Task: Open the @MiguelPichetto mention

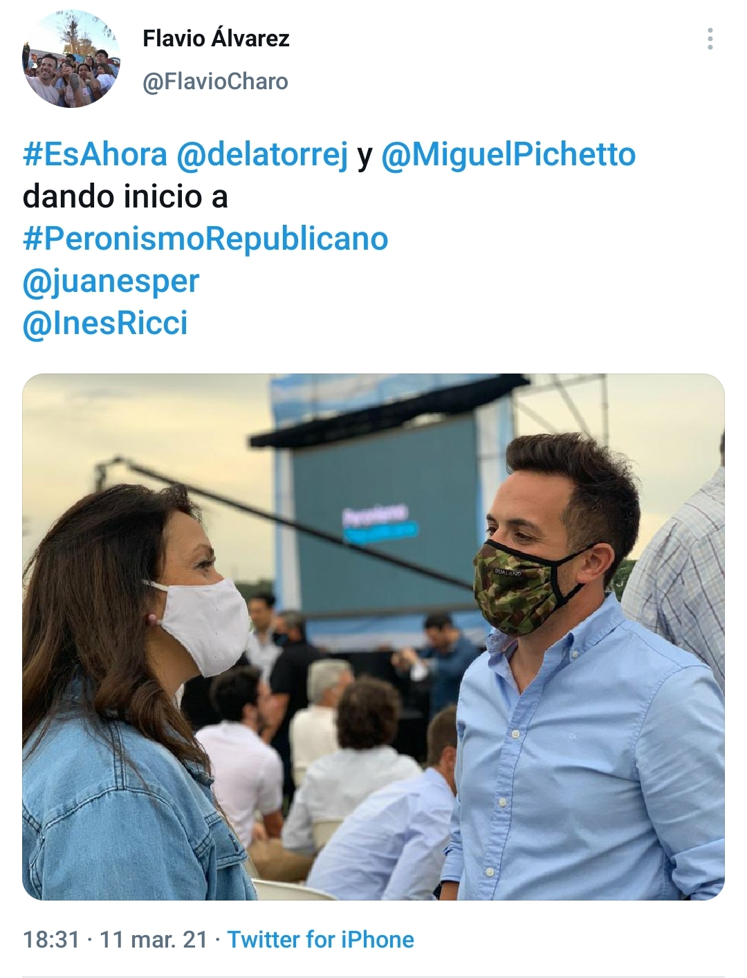Action: coord(508,155)
